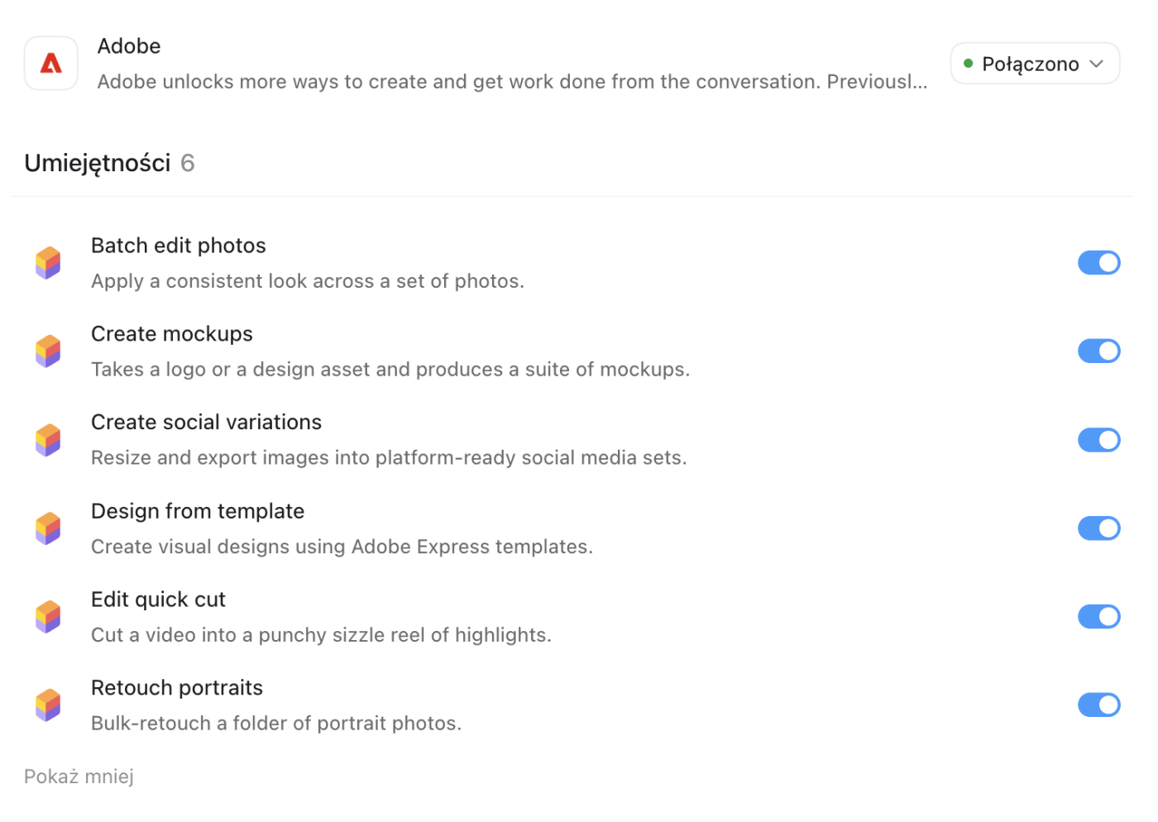Click the Design from template skill icon
Screen dimensions: 1158x822
[x=48, y=528]
